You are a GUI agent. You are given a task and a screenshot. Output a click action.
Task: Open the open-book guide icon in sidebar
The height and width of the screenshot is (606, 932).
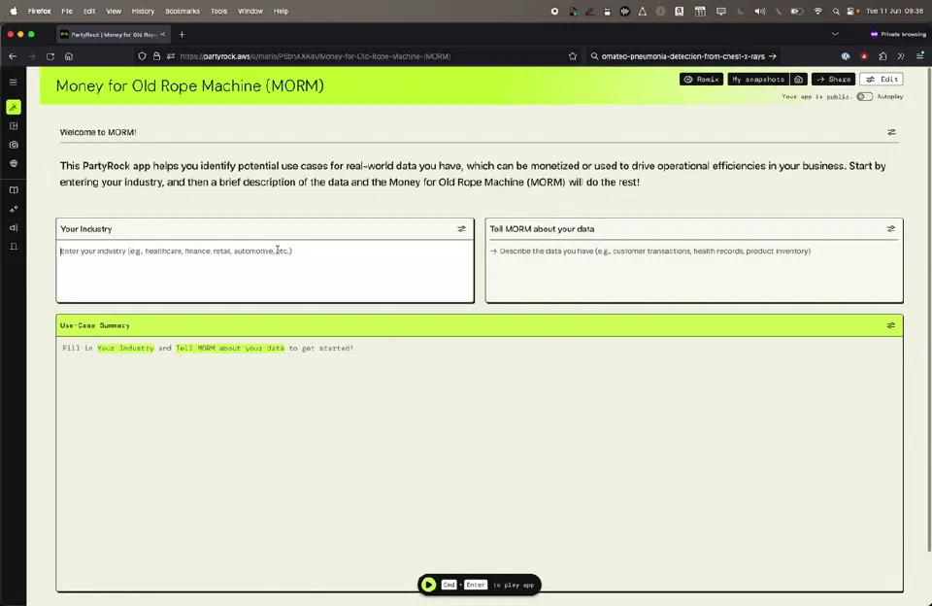pyautogui.click(x=13, y=190)
